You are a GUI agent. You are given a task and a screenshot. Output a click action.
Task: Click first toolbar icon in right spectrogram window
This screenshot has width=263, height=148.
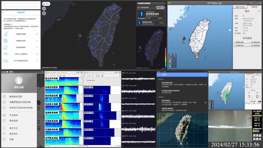pyautogui.click(x=85, y=76)
